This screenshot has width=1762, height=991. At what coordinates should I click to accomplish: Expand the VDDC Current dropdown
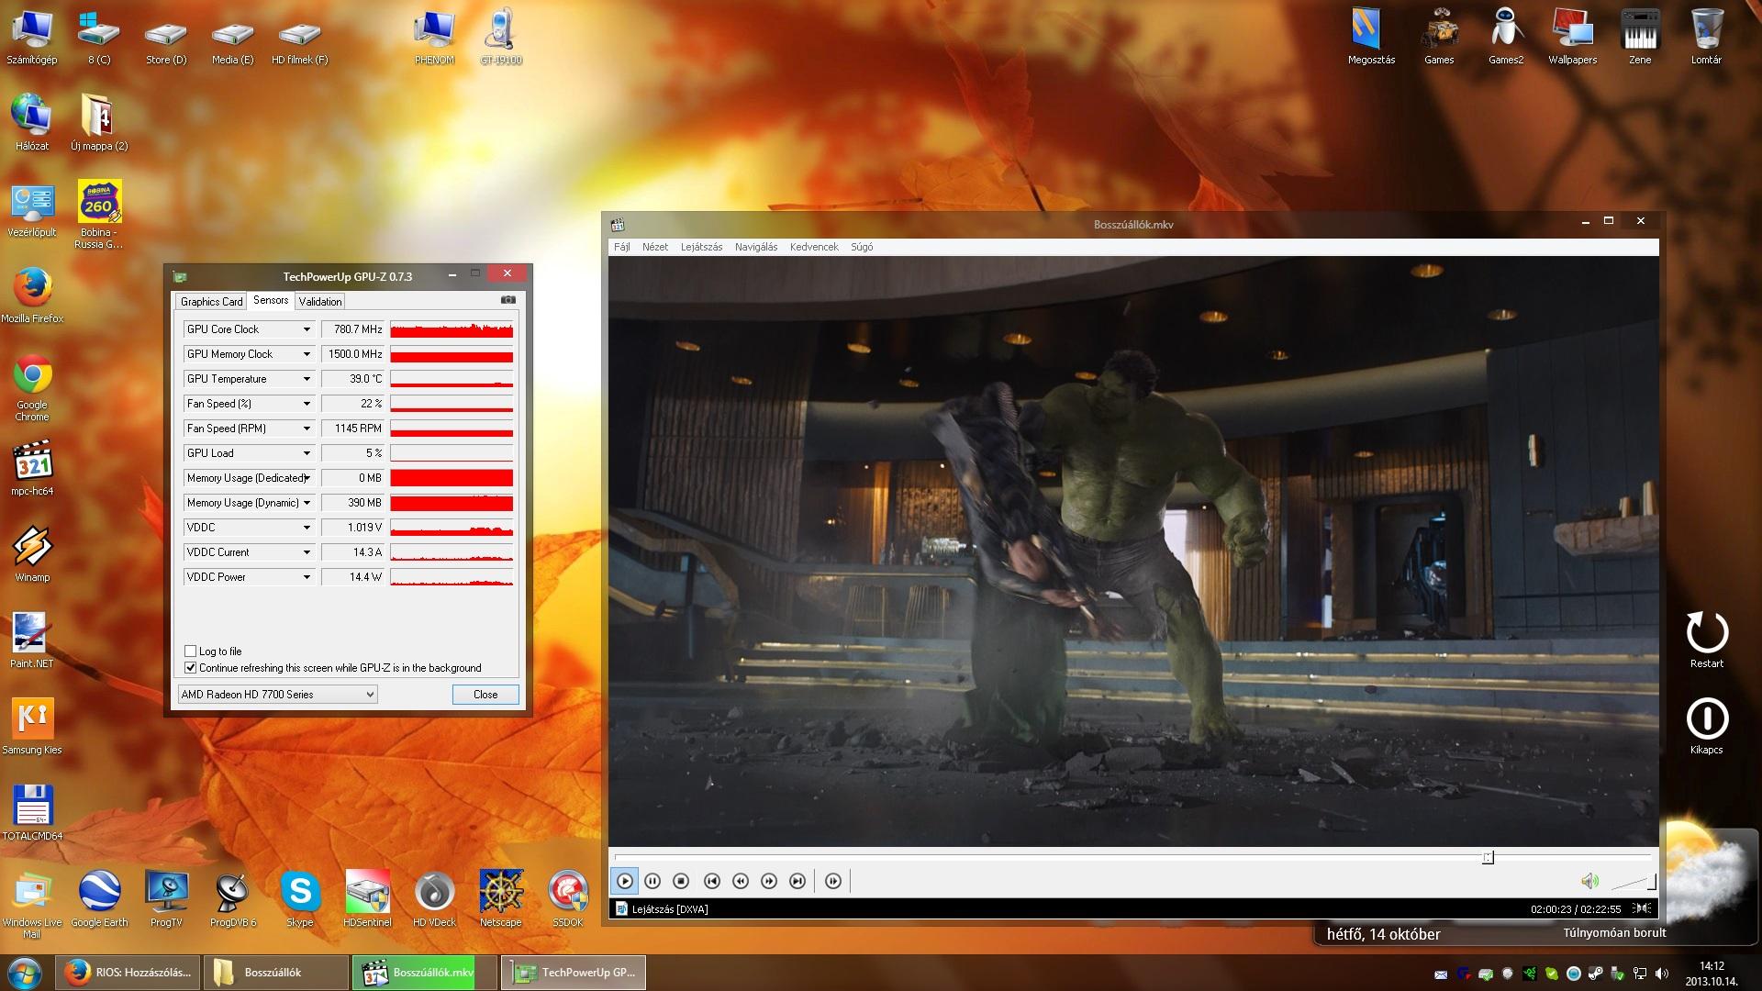coord(307,552)
